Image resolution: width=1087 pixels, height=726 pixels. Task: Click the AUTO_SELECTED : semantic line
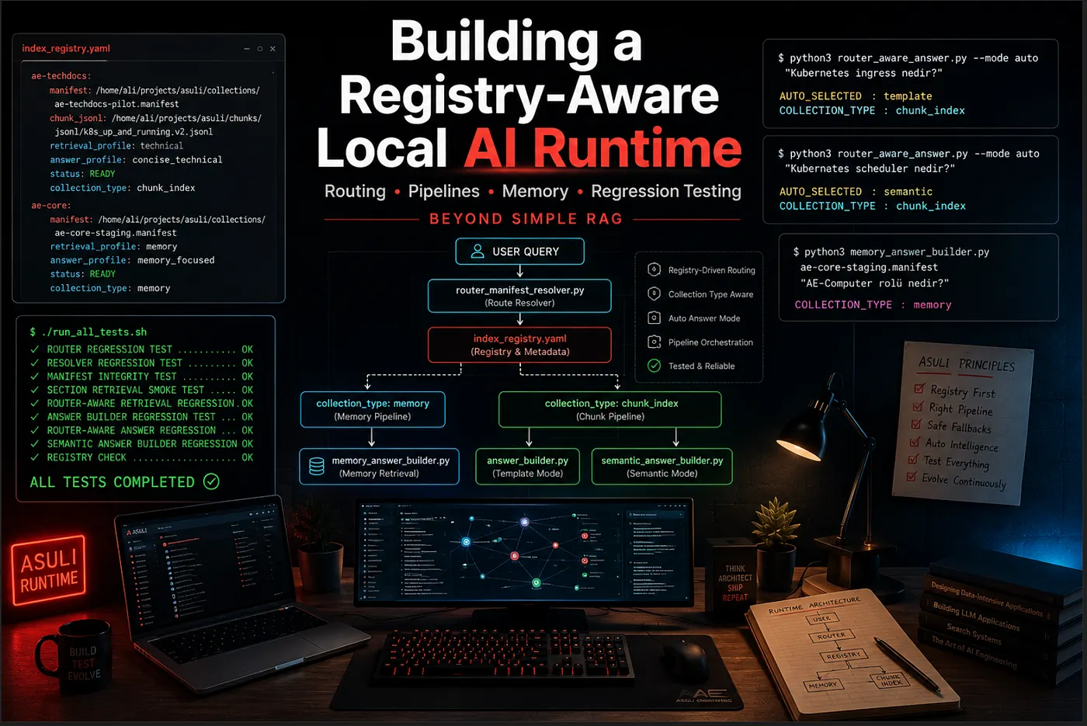pyautogui.click(x=856, y=192)
